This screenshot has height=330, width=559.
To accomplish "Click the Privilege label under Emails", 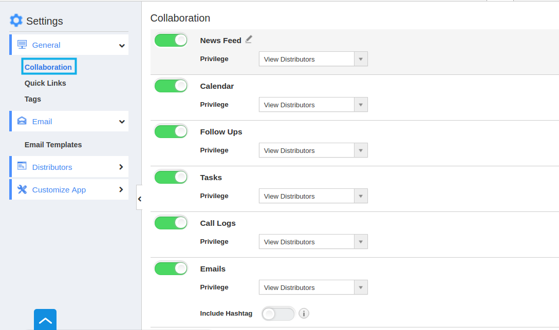I will pos(214,287).
